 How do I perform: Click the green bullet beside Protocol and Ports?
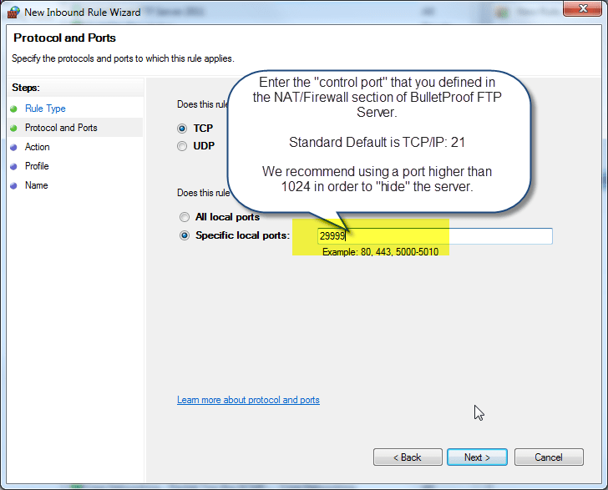click(x=13, y=128)
